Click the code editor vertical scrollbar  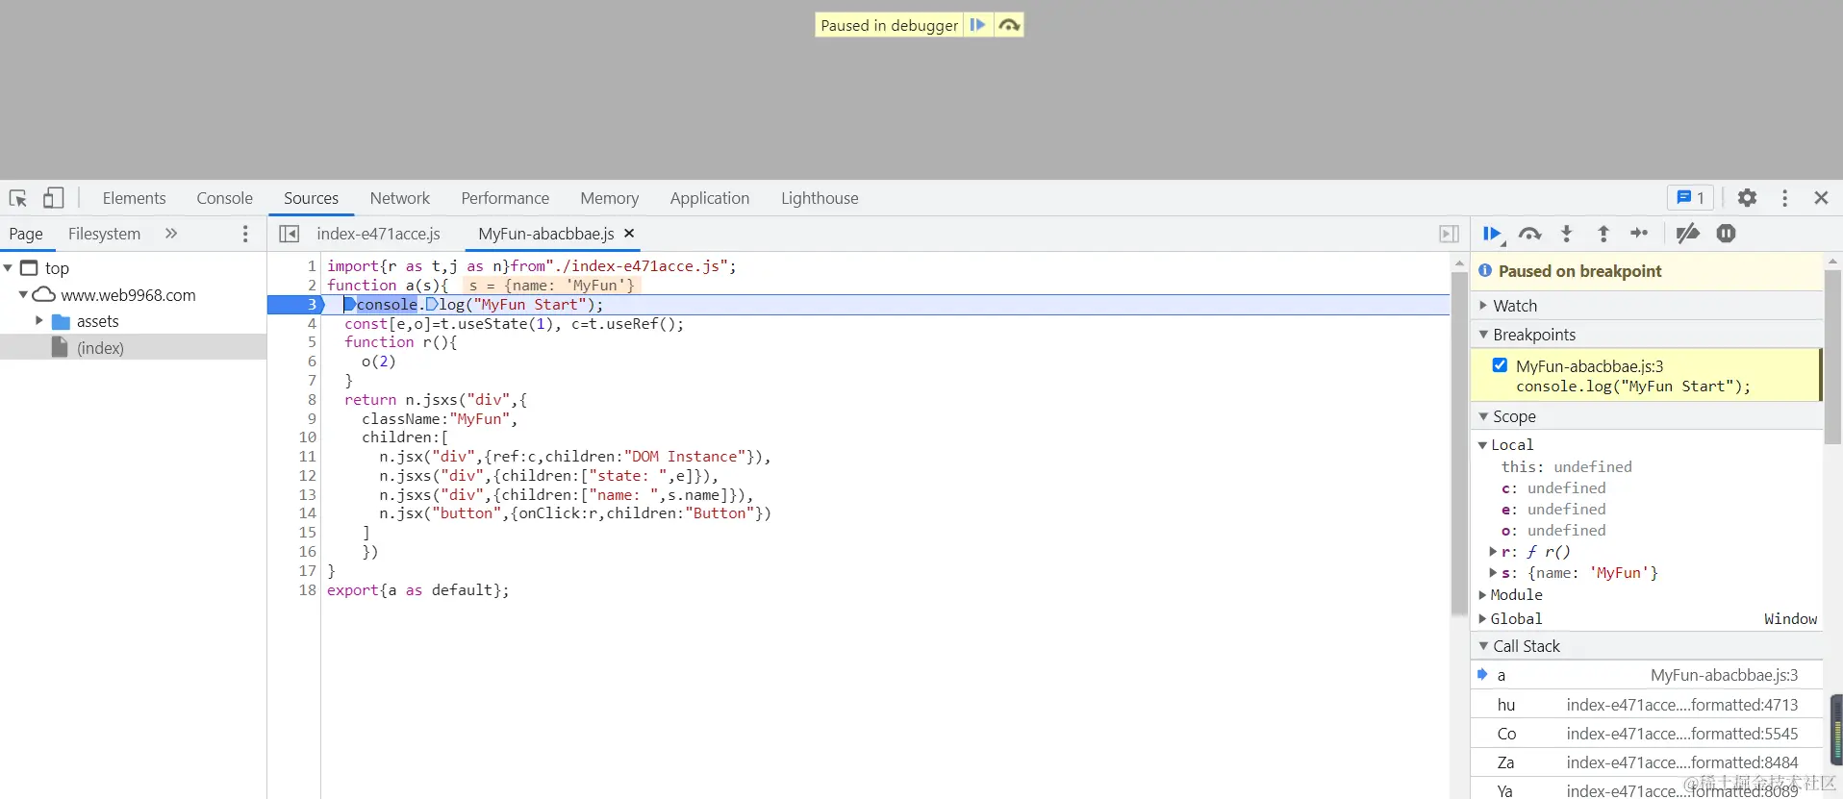point(1459,442)
